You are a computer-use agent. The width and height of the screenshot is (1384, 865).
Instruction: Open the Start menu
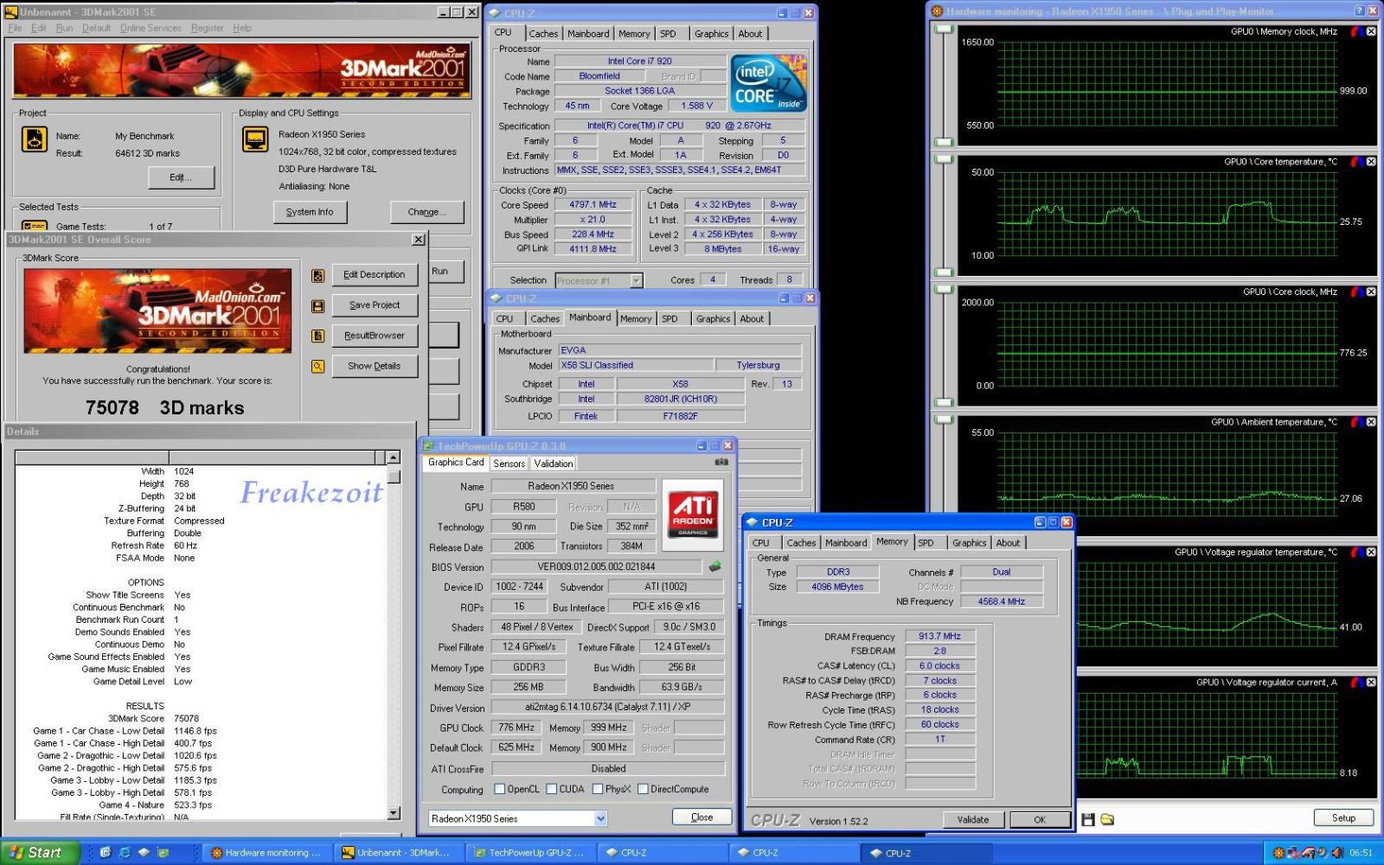[39, 852]
